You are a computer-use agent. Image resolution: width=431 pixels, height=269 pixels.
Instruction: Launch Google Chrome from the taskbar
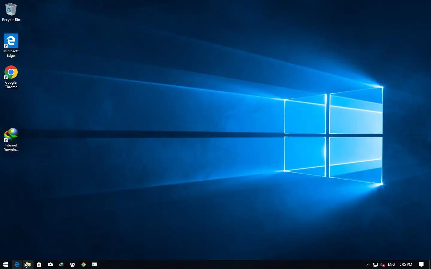84,265
